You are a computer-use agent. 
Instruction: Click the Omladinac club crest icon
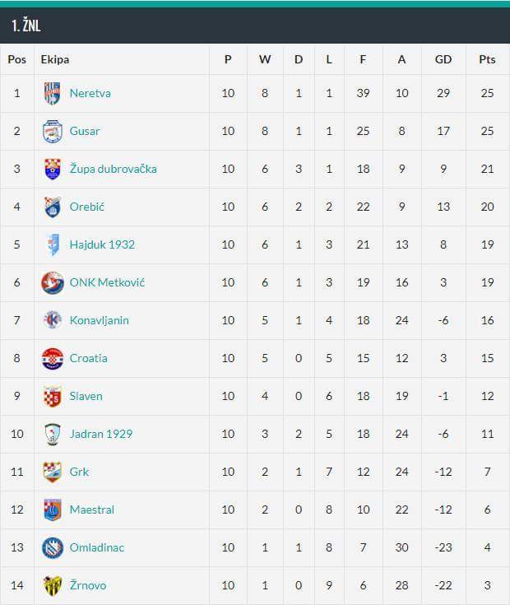click(52, 547)
